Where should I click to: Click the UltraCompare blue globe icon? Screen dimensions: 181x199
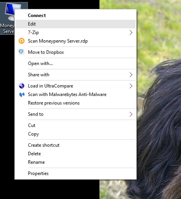pyautogui.click(x=21, y=86)
